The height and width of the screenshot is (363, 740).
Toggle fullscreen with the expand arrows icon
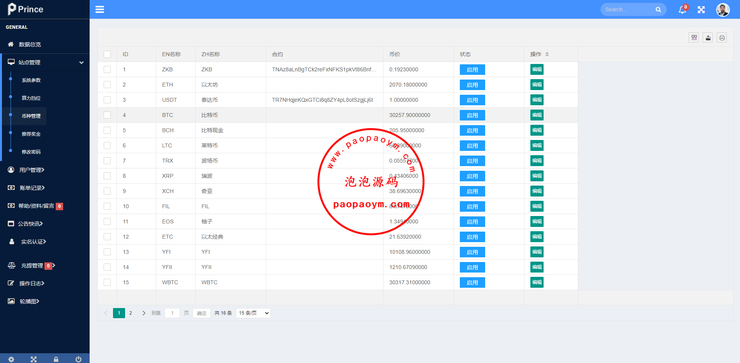tap(701, 10)
